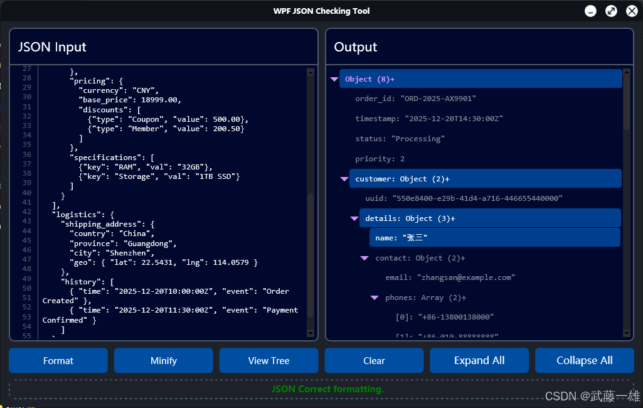
Task: Select the name: "张三" tree row
Action: point(495,238)
